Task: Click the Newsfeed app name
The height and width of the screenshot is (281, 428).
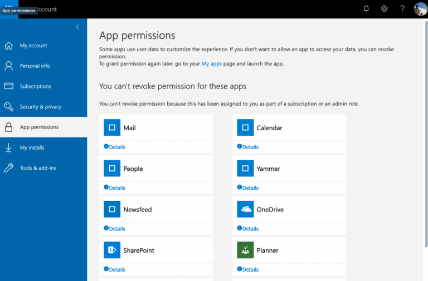Action: (138, 210)
